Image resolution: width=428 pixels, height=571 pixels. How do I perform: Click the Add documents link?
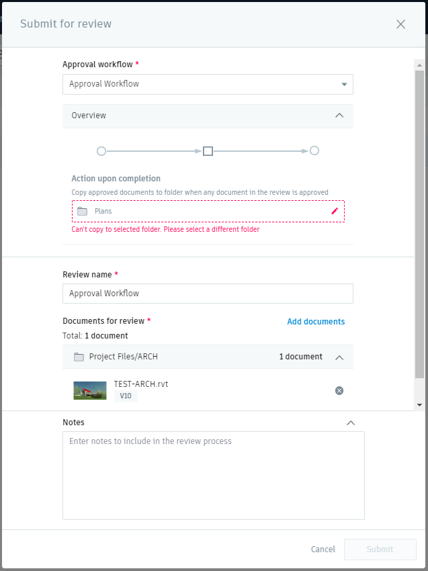(x=316, y=322)
